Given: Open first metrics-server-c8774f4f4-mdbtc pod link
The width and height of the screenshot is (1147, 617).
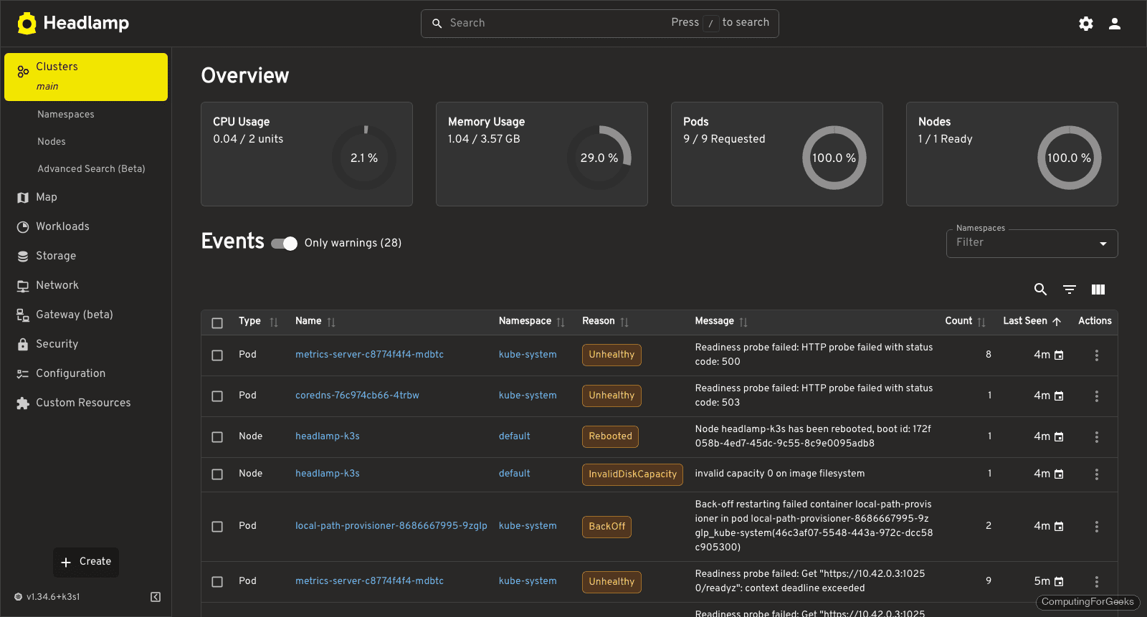Looking at the screenshot, I should point(369,355).
